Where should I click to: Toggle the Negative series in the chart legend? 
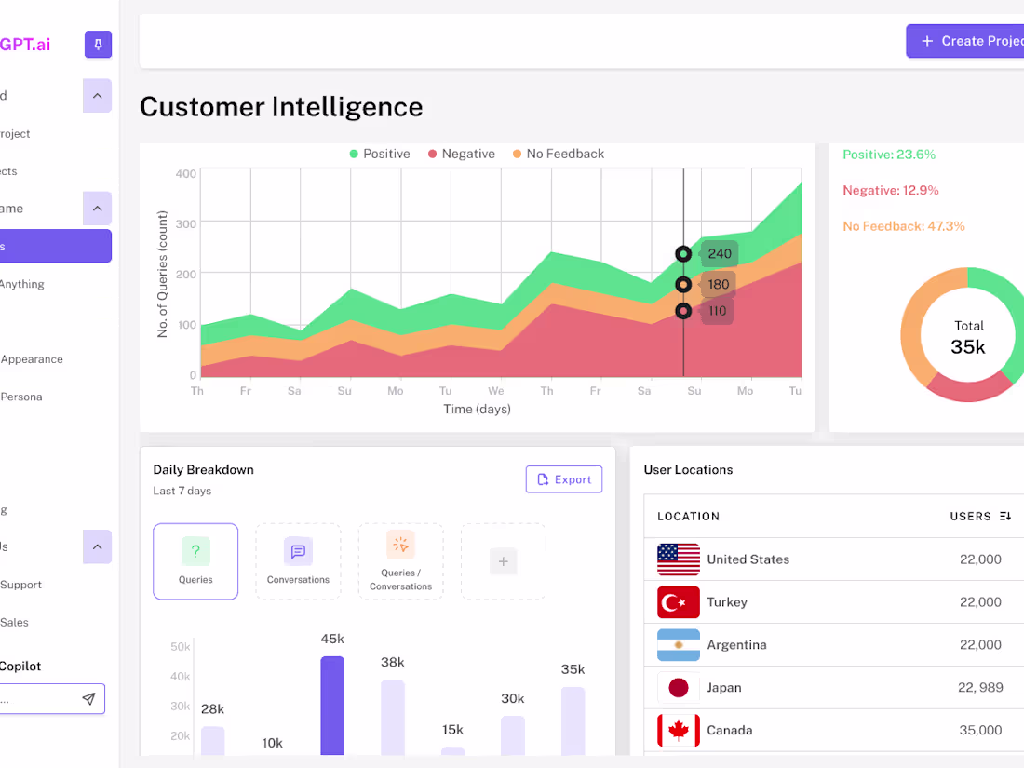click(x=461, y=154)
